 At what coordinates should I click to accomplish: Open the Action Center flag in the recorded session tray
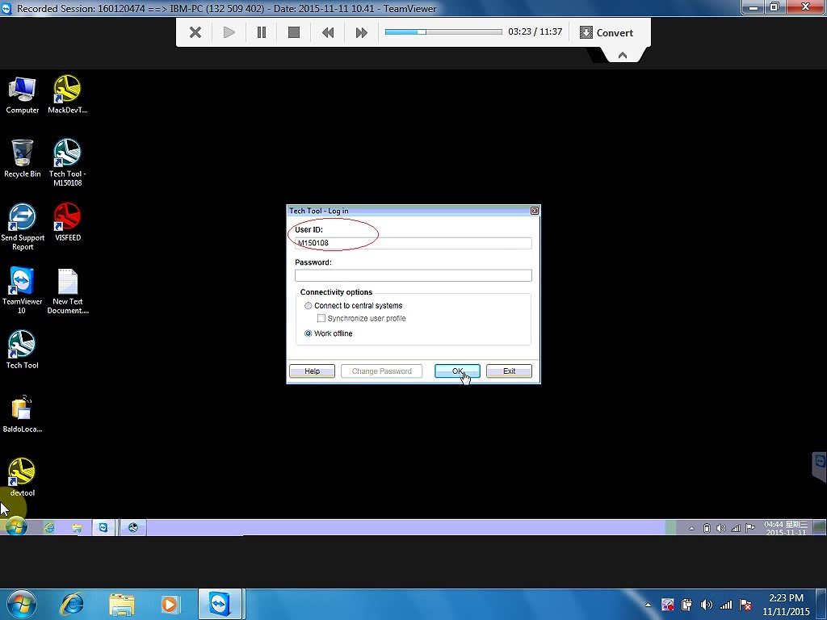[750, 528]
